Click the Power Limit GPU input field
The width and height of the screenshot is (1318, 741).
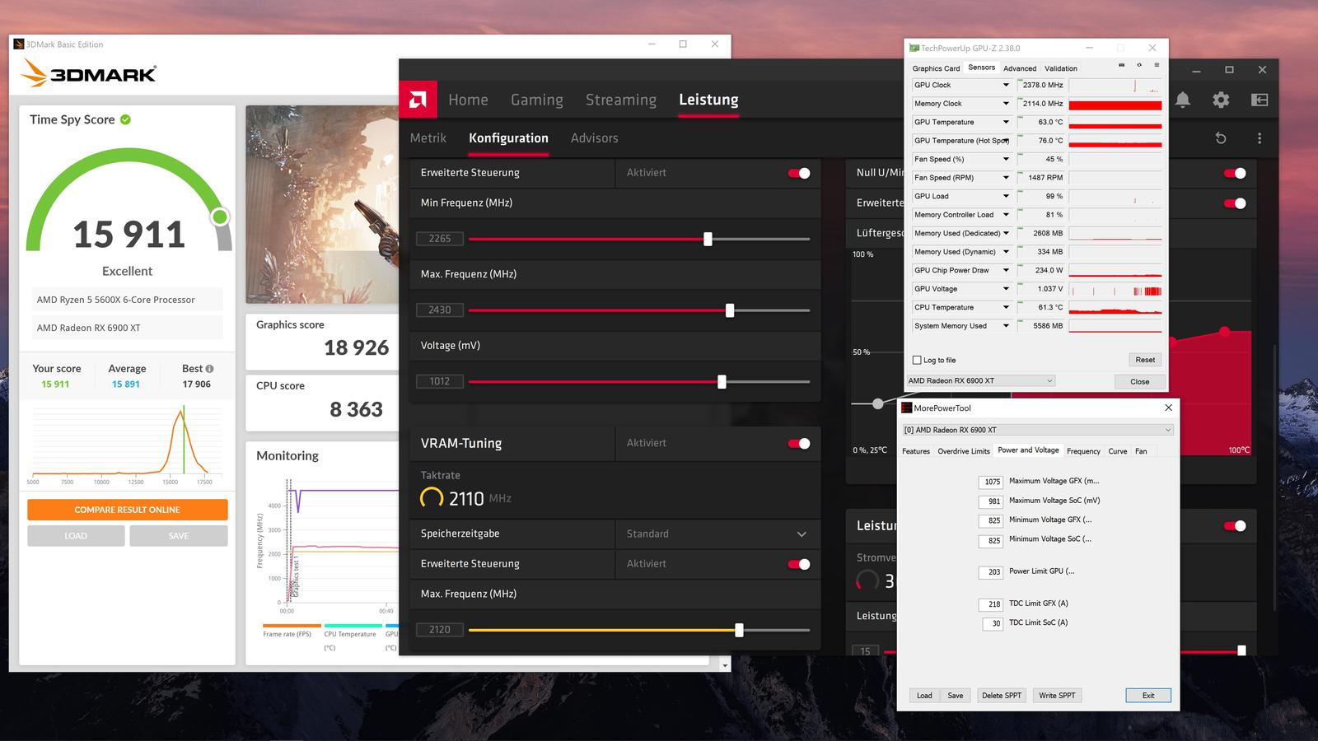(991, 571)
